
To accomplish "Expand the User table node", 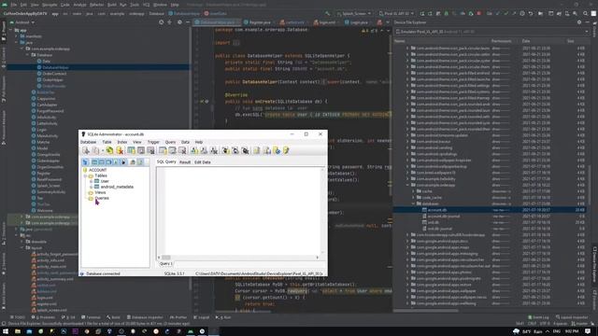I will click(x=91, y=181).
